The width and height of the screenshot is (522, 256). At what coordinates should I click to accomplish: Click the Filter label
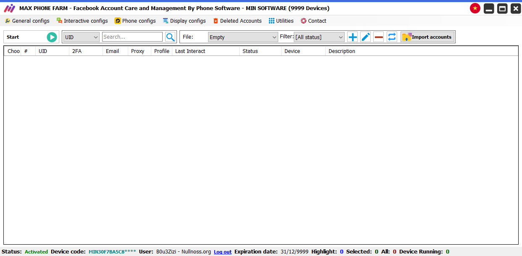(x=287, y=37)
